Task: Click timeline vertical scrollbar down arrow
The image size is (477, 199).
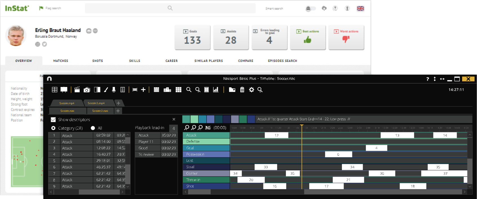Action: coord(470,186)
